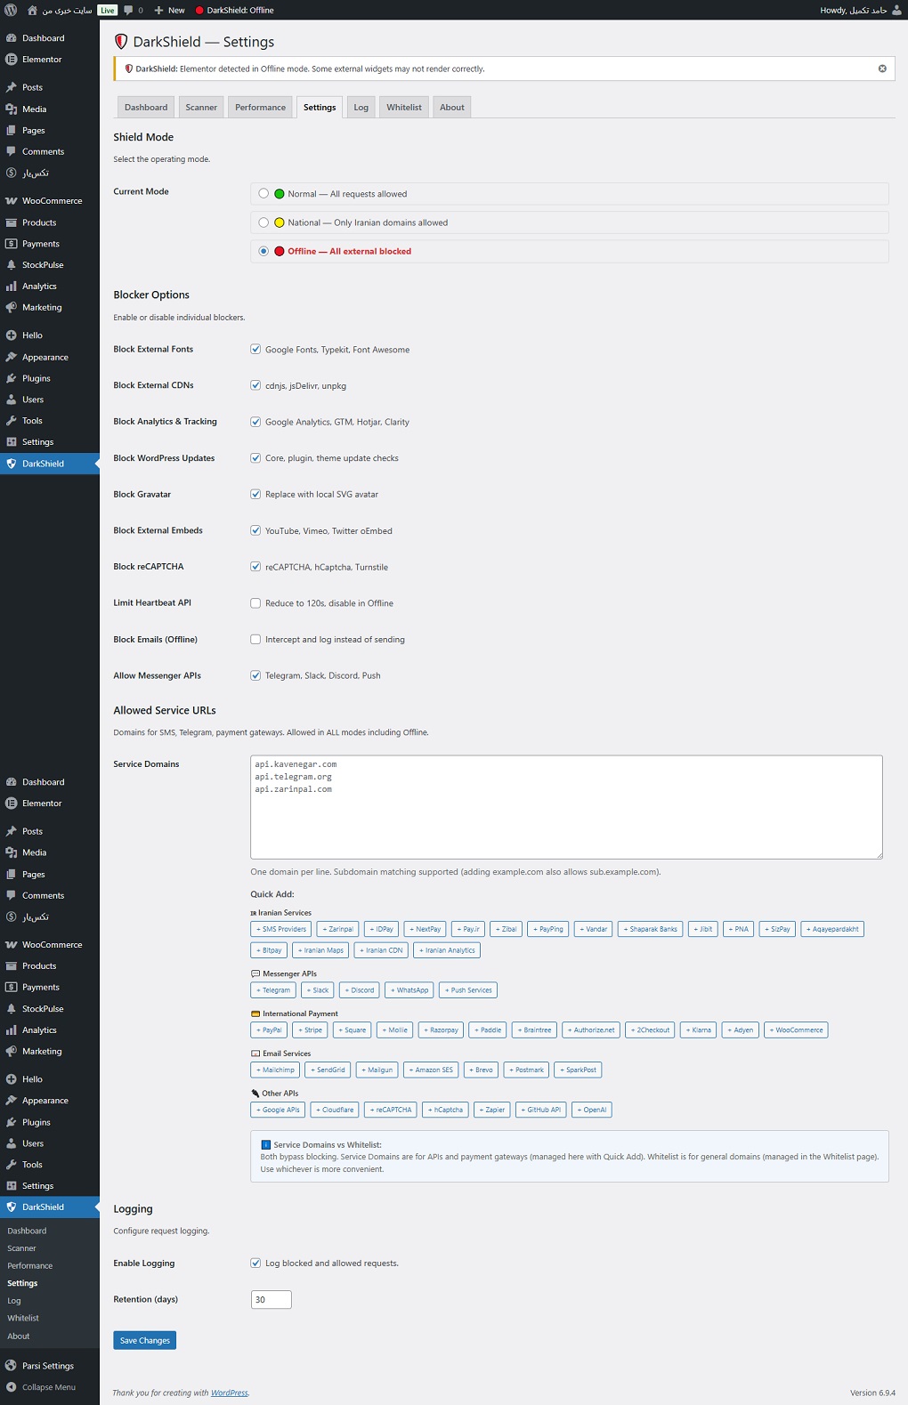Image resolution: width=908 pixels, height=1405 pixels.
Task: Enable the Limit Heartbeat API checkbox
Action: coord(255,603)
